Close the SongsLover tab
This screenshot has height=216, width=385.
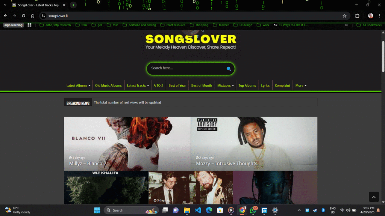64,5
